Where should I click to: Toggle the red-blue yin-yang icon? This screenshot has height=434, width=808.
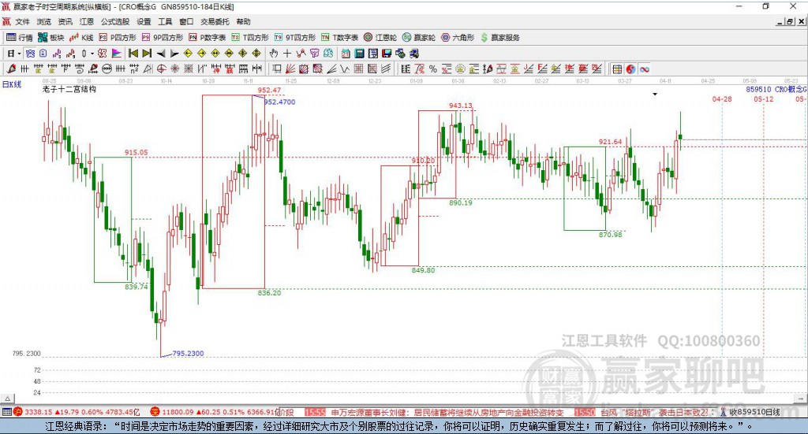click(x=630, y=69)
